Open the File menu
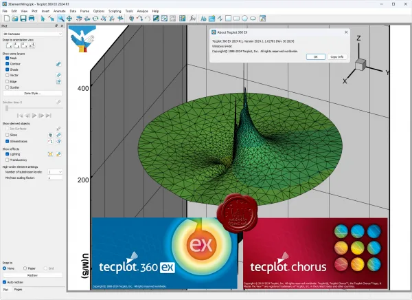Screen dimensions: 412x300 [x=5, y=11]
